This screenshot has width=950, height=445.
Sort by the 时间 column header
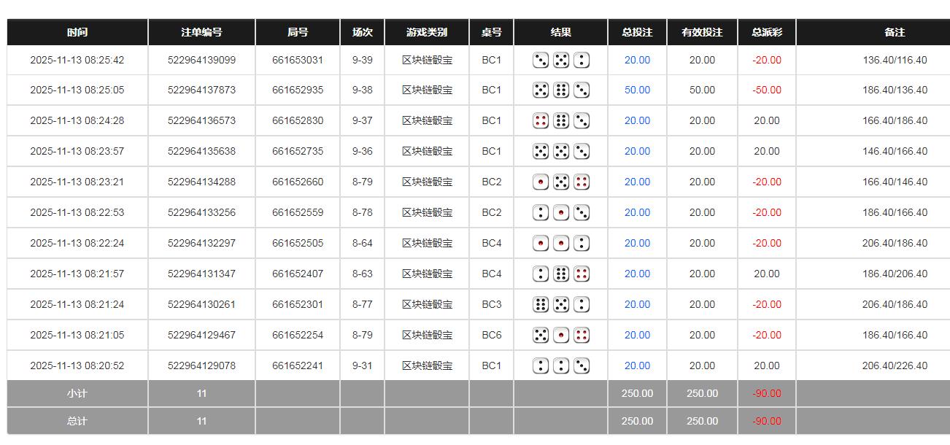pos(77,32)
